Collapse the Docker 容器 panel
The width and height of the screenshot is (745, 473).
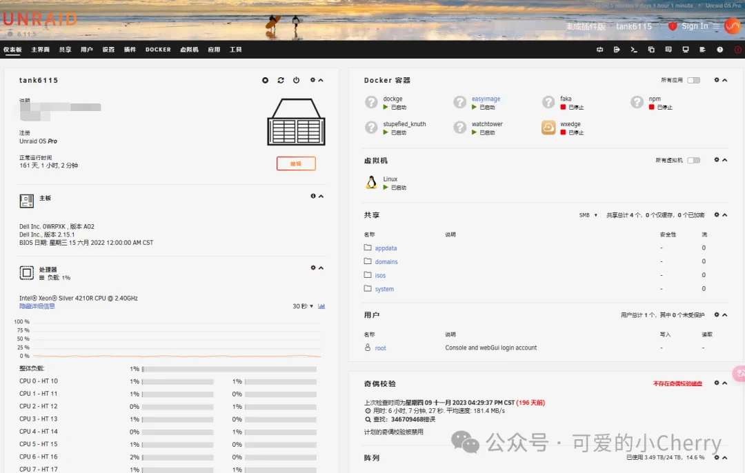coord(725,81)
